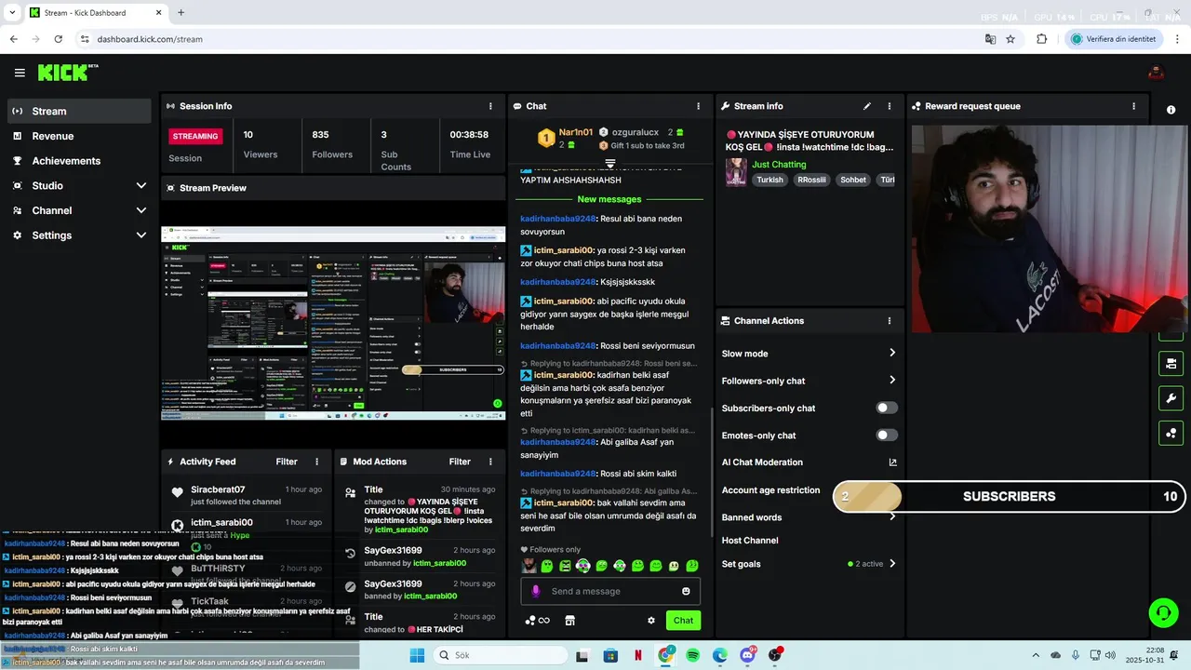Screen dimensions: 1191x670
Task: Click the Send a message field
Action: tap(610, 591)
